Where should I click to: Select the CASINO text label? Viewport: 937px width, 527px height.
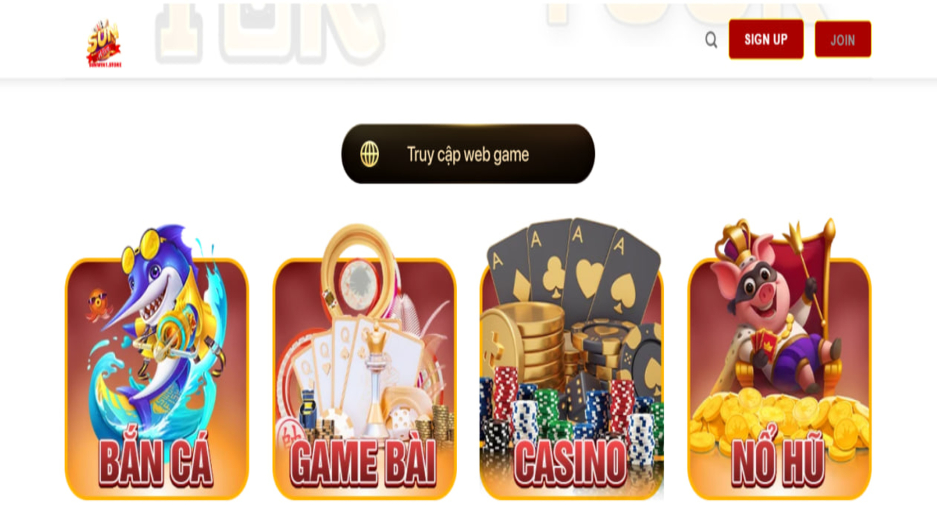pyautogui.click(x=570, y=463)
